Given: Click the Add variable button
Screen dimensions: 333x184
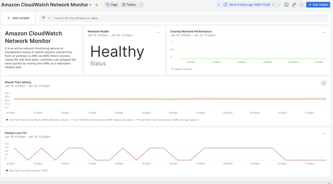Looking at the screenshot, I should pos(18,18).
